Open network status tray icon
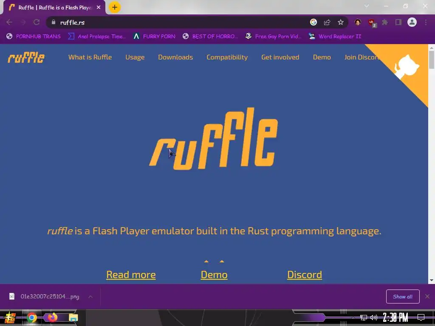The height and width of the screenshot is (326, 435). pos(364,318)
